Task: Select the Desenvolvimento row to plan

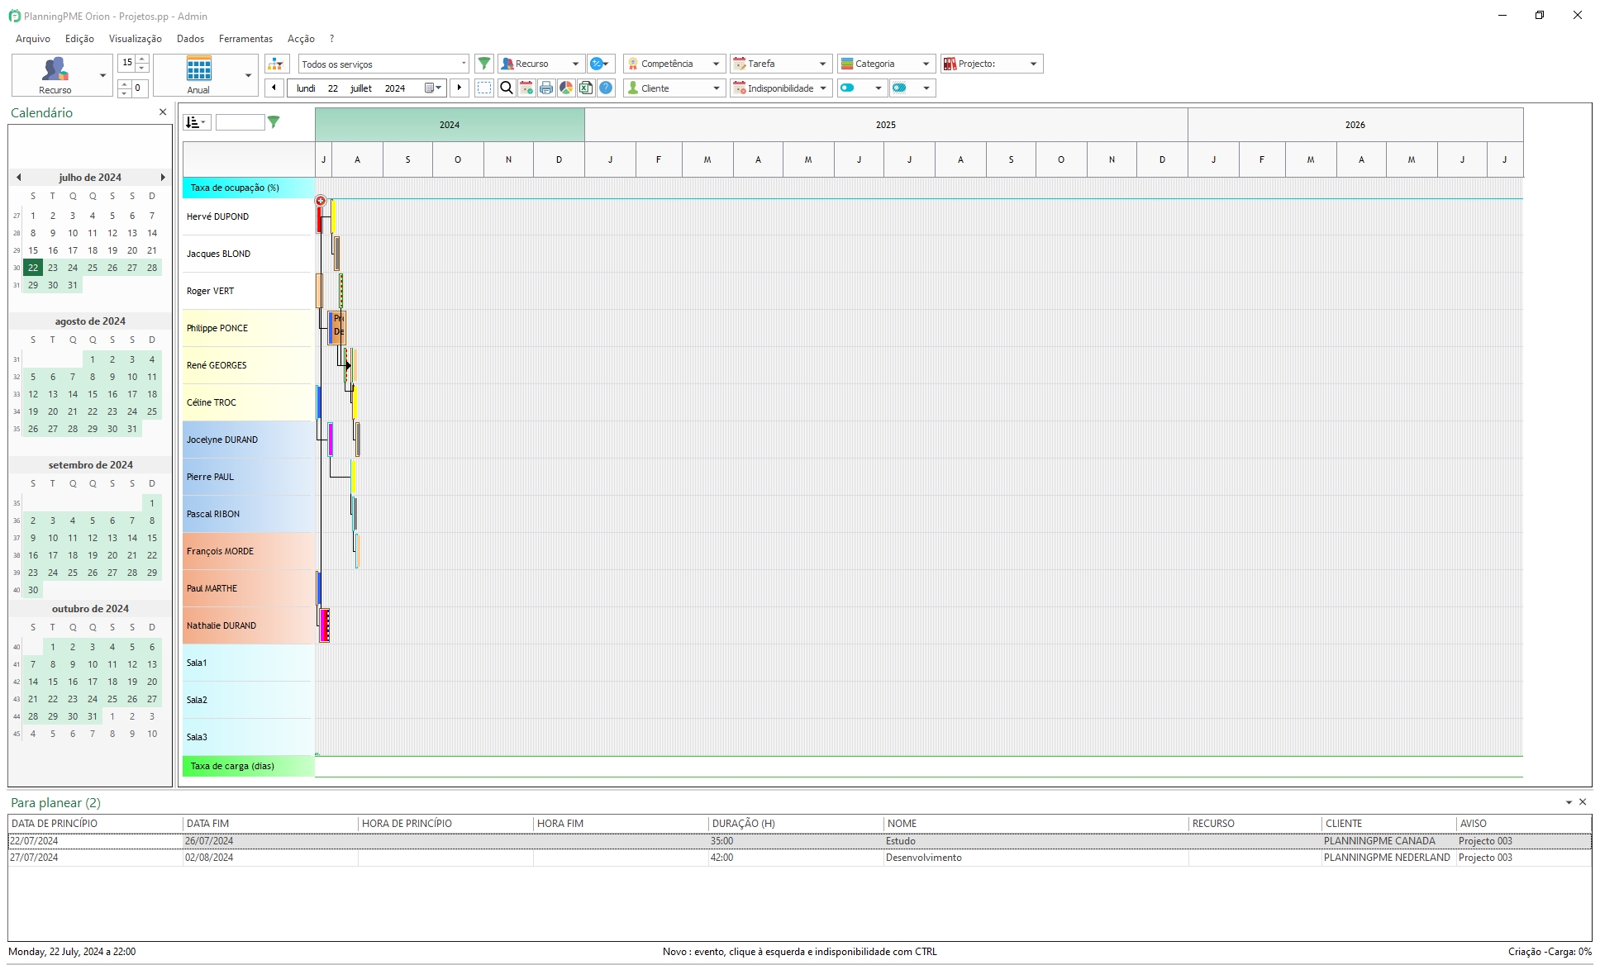Action: [799, 858]
